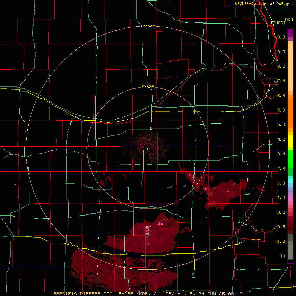Viewport: 296px width, 296px height.
Task: Pick the yellow swatch in the color bar
Action: pos(290,141)
